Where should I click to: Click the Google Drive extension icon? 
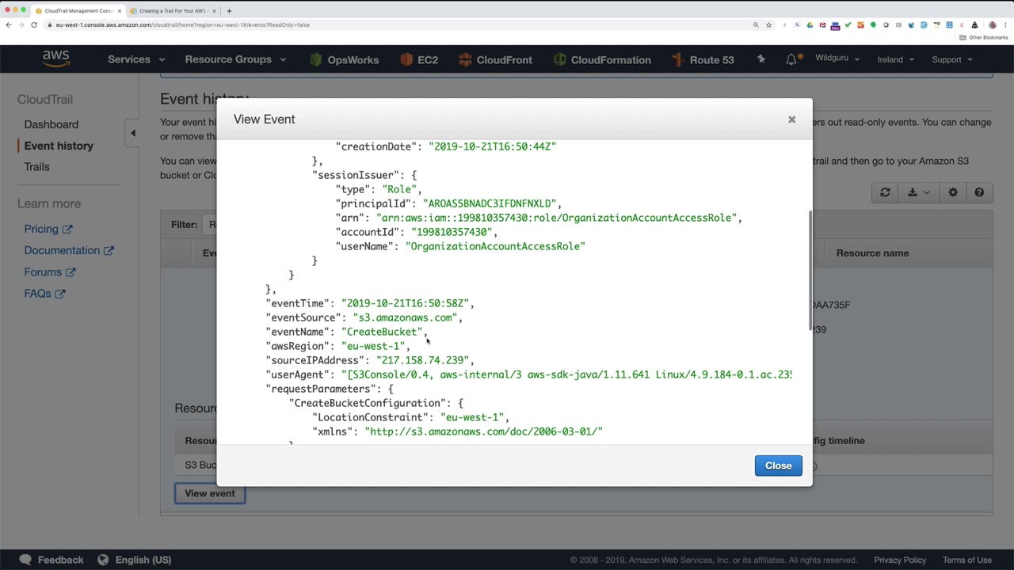pyautogui.click(x=810, y=25)
